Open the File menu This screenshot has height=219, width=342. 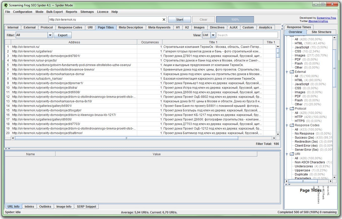coord(8,12)
